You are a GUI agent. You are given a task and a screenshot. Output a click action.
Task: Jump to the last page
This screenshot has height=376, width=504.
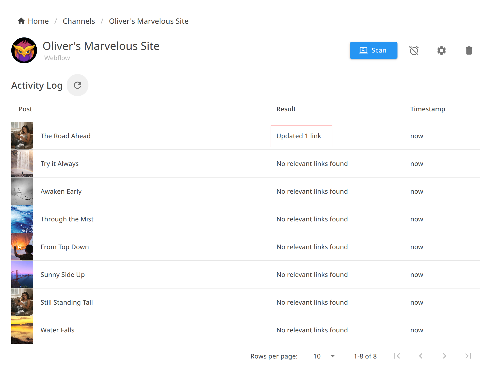click(x=468, y=356)
